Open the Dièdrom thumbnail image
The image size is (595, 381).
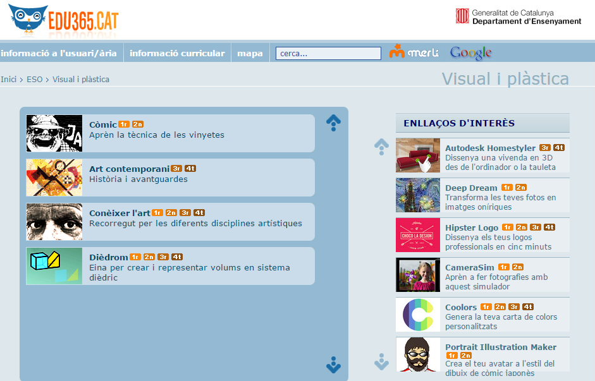point(54,266)
